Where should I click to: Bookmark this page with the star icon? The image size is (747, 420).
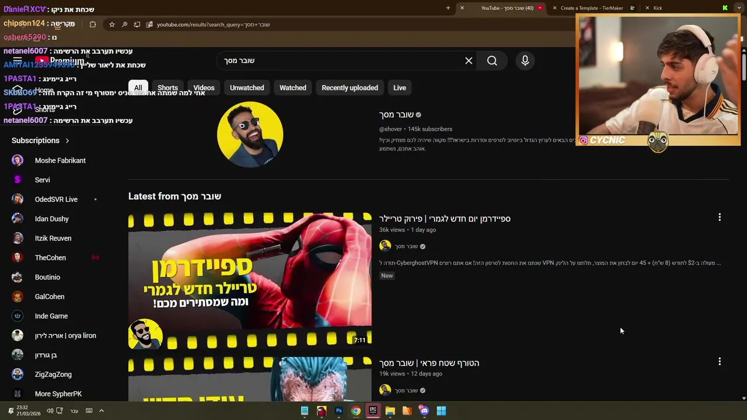(x=112, y=24)
